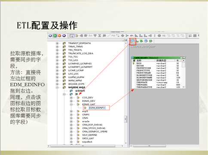
Task: Click the purple circle toolbar icon
Action: 64,36
